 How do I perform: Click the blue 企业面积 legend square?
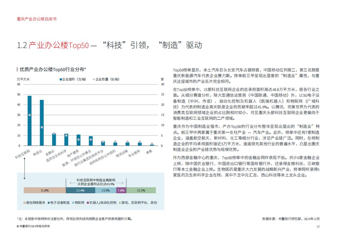coord(61,80)
